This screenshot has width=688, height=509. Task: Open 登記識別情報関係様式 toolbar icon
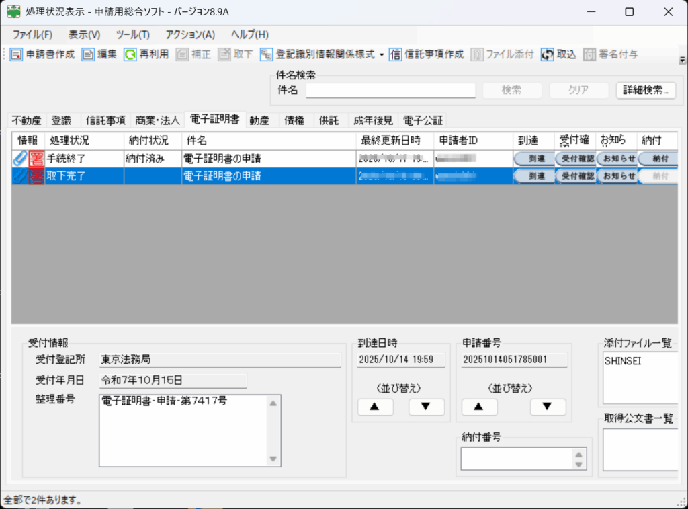(x=267, y=54)
